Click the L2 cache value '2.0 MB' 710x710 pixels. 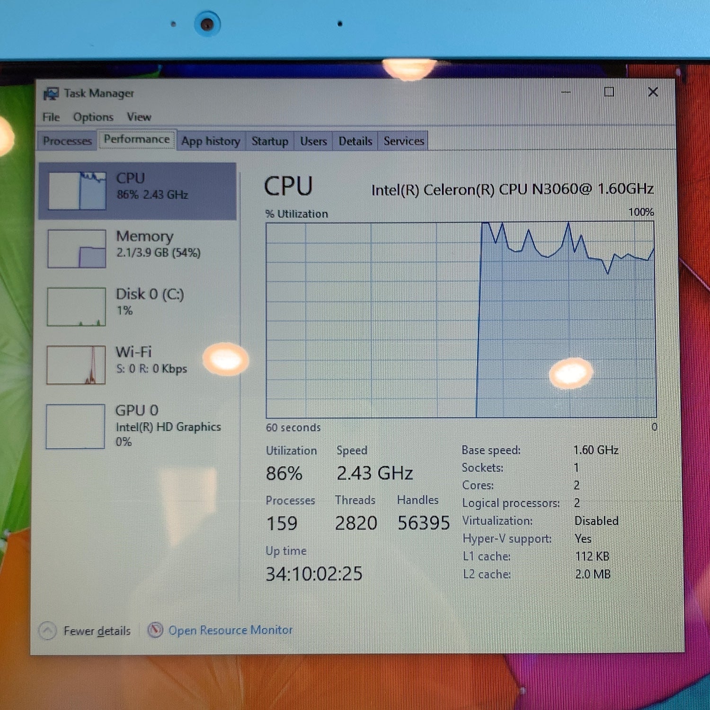(593, 574)
